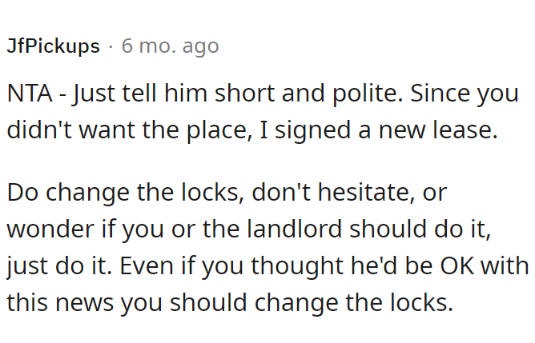Click the word "Even" after "just do it."
This screenshot has width=535, height=343.
pyautogui.click(x=147, y=265)
